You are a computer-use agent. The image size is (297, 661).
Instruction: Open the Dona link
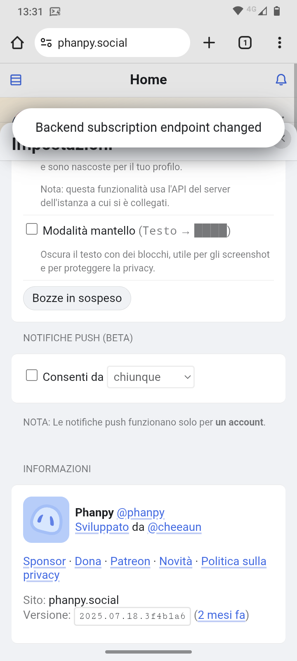88,561
